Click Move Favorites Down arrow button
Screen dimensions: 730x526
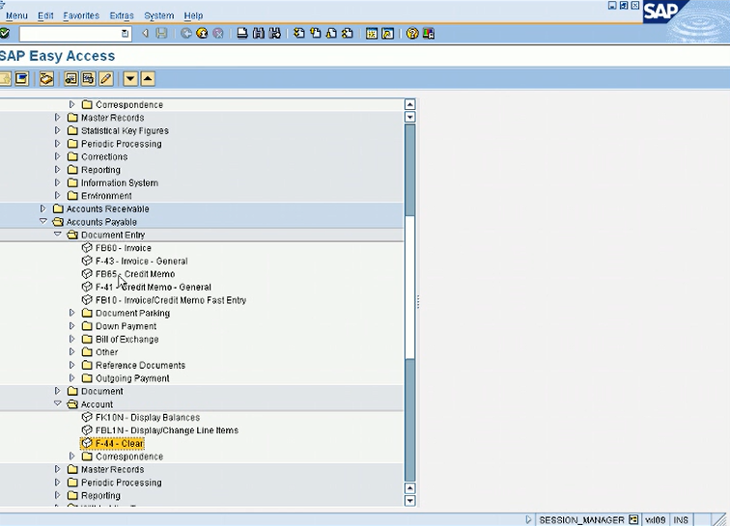click(130, 79)
